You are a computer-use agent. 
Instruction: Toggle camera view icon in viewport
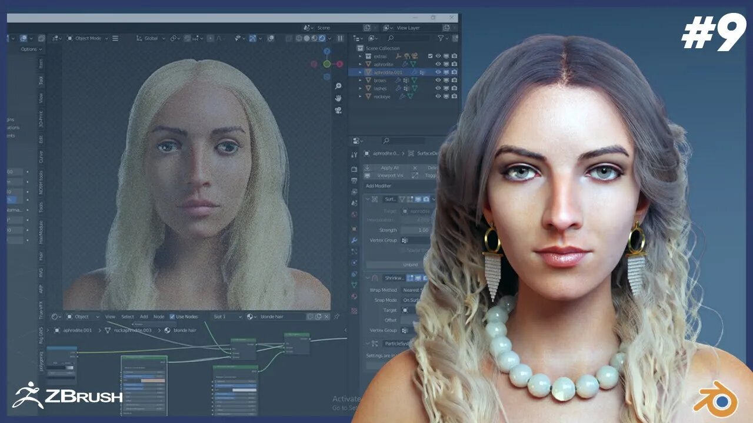tap(338, 110)
